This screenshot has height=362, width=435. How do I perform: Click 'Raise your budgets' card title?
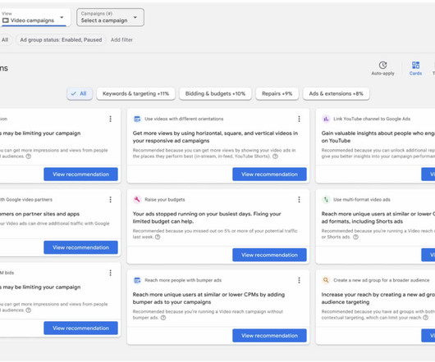point(165,200)
